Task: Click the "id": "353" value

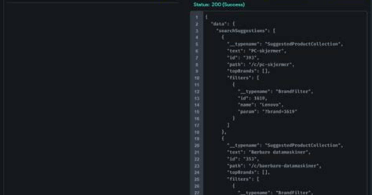Action: (250, 159)
